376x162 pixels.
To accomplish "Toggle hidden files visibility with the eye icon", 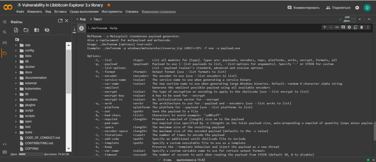I will (x=47, y=30).
